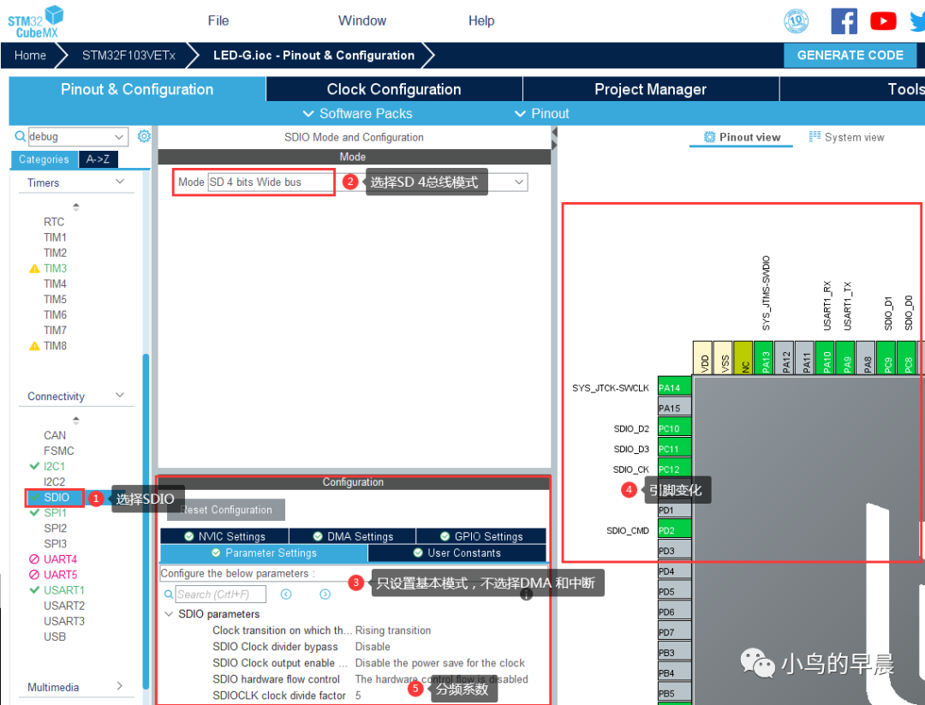Select pin PA13 on the chip
Viewport: 925px width, 705px height.
(764, 357)
